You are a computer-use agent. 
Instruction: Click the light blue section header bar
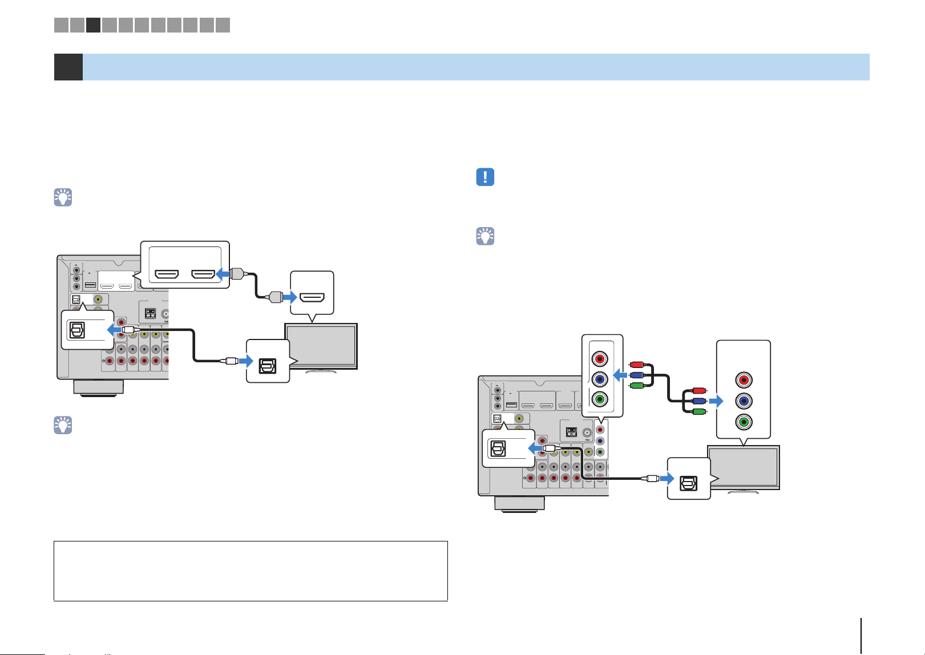pos(476,67)
